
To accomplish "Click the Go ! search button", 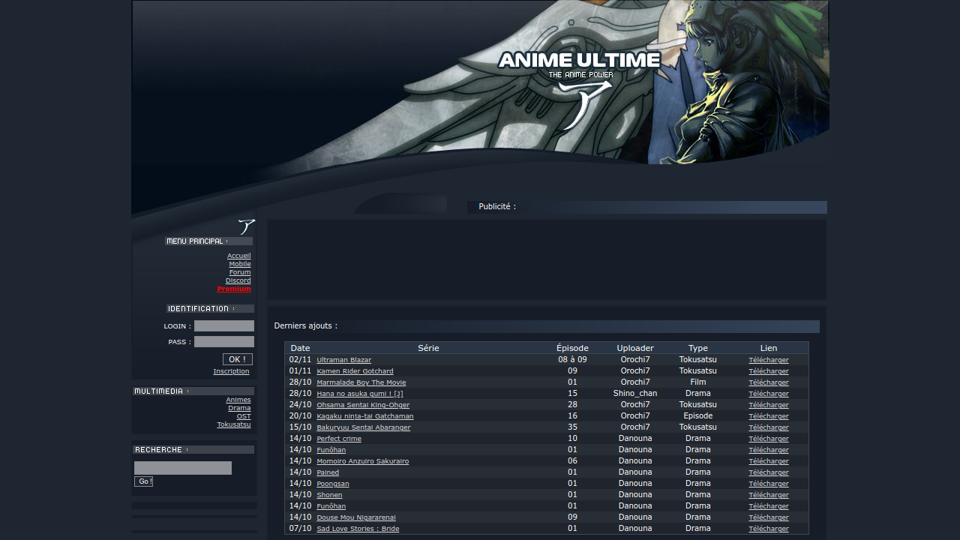I will click(x=144, y=481).
